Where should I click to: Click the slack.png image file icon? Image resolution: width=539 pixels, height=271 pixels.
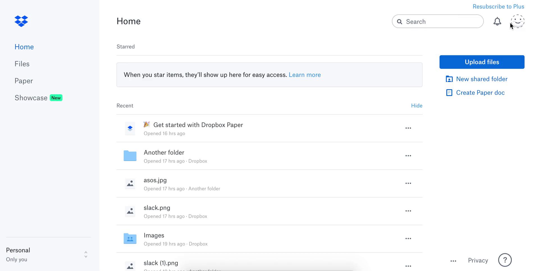tap(130, 211)
